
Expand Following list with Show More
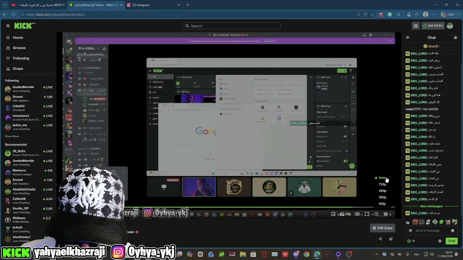[x=12, y=136]
